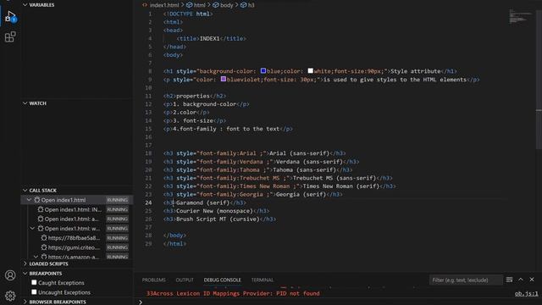This screenshot has width=542, height=305.
Task: Collapse the VARIABLES section
Action: (25, 5)
